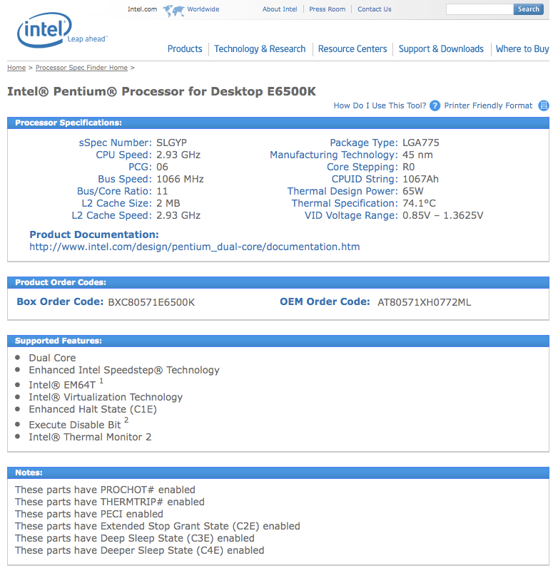Open the Products menu
The width and height of the screenshot is (558, 573).
coord(185,49)
